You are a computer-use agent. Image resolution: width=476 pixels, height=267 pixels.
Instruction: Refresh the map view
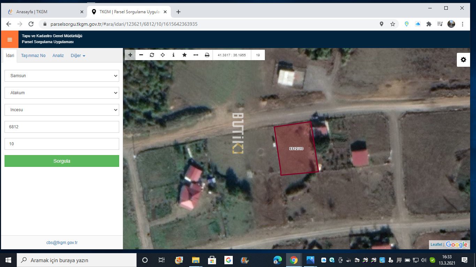[152, 55]
